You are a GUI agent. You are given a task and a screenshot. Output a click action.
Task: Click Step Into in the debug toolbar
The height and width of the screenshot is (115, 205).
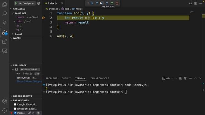click(102, 3)
